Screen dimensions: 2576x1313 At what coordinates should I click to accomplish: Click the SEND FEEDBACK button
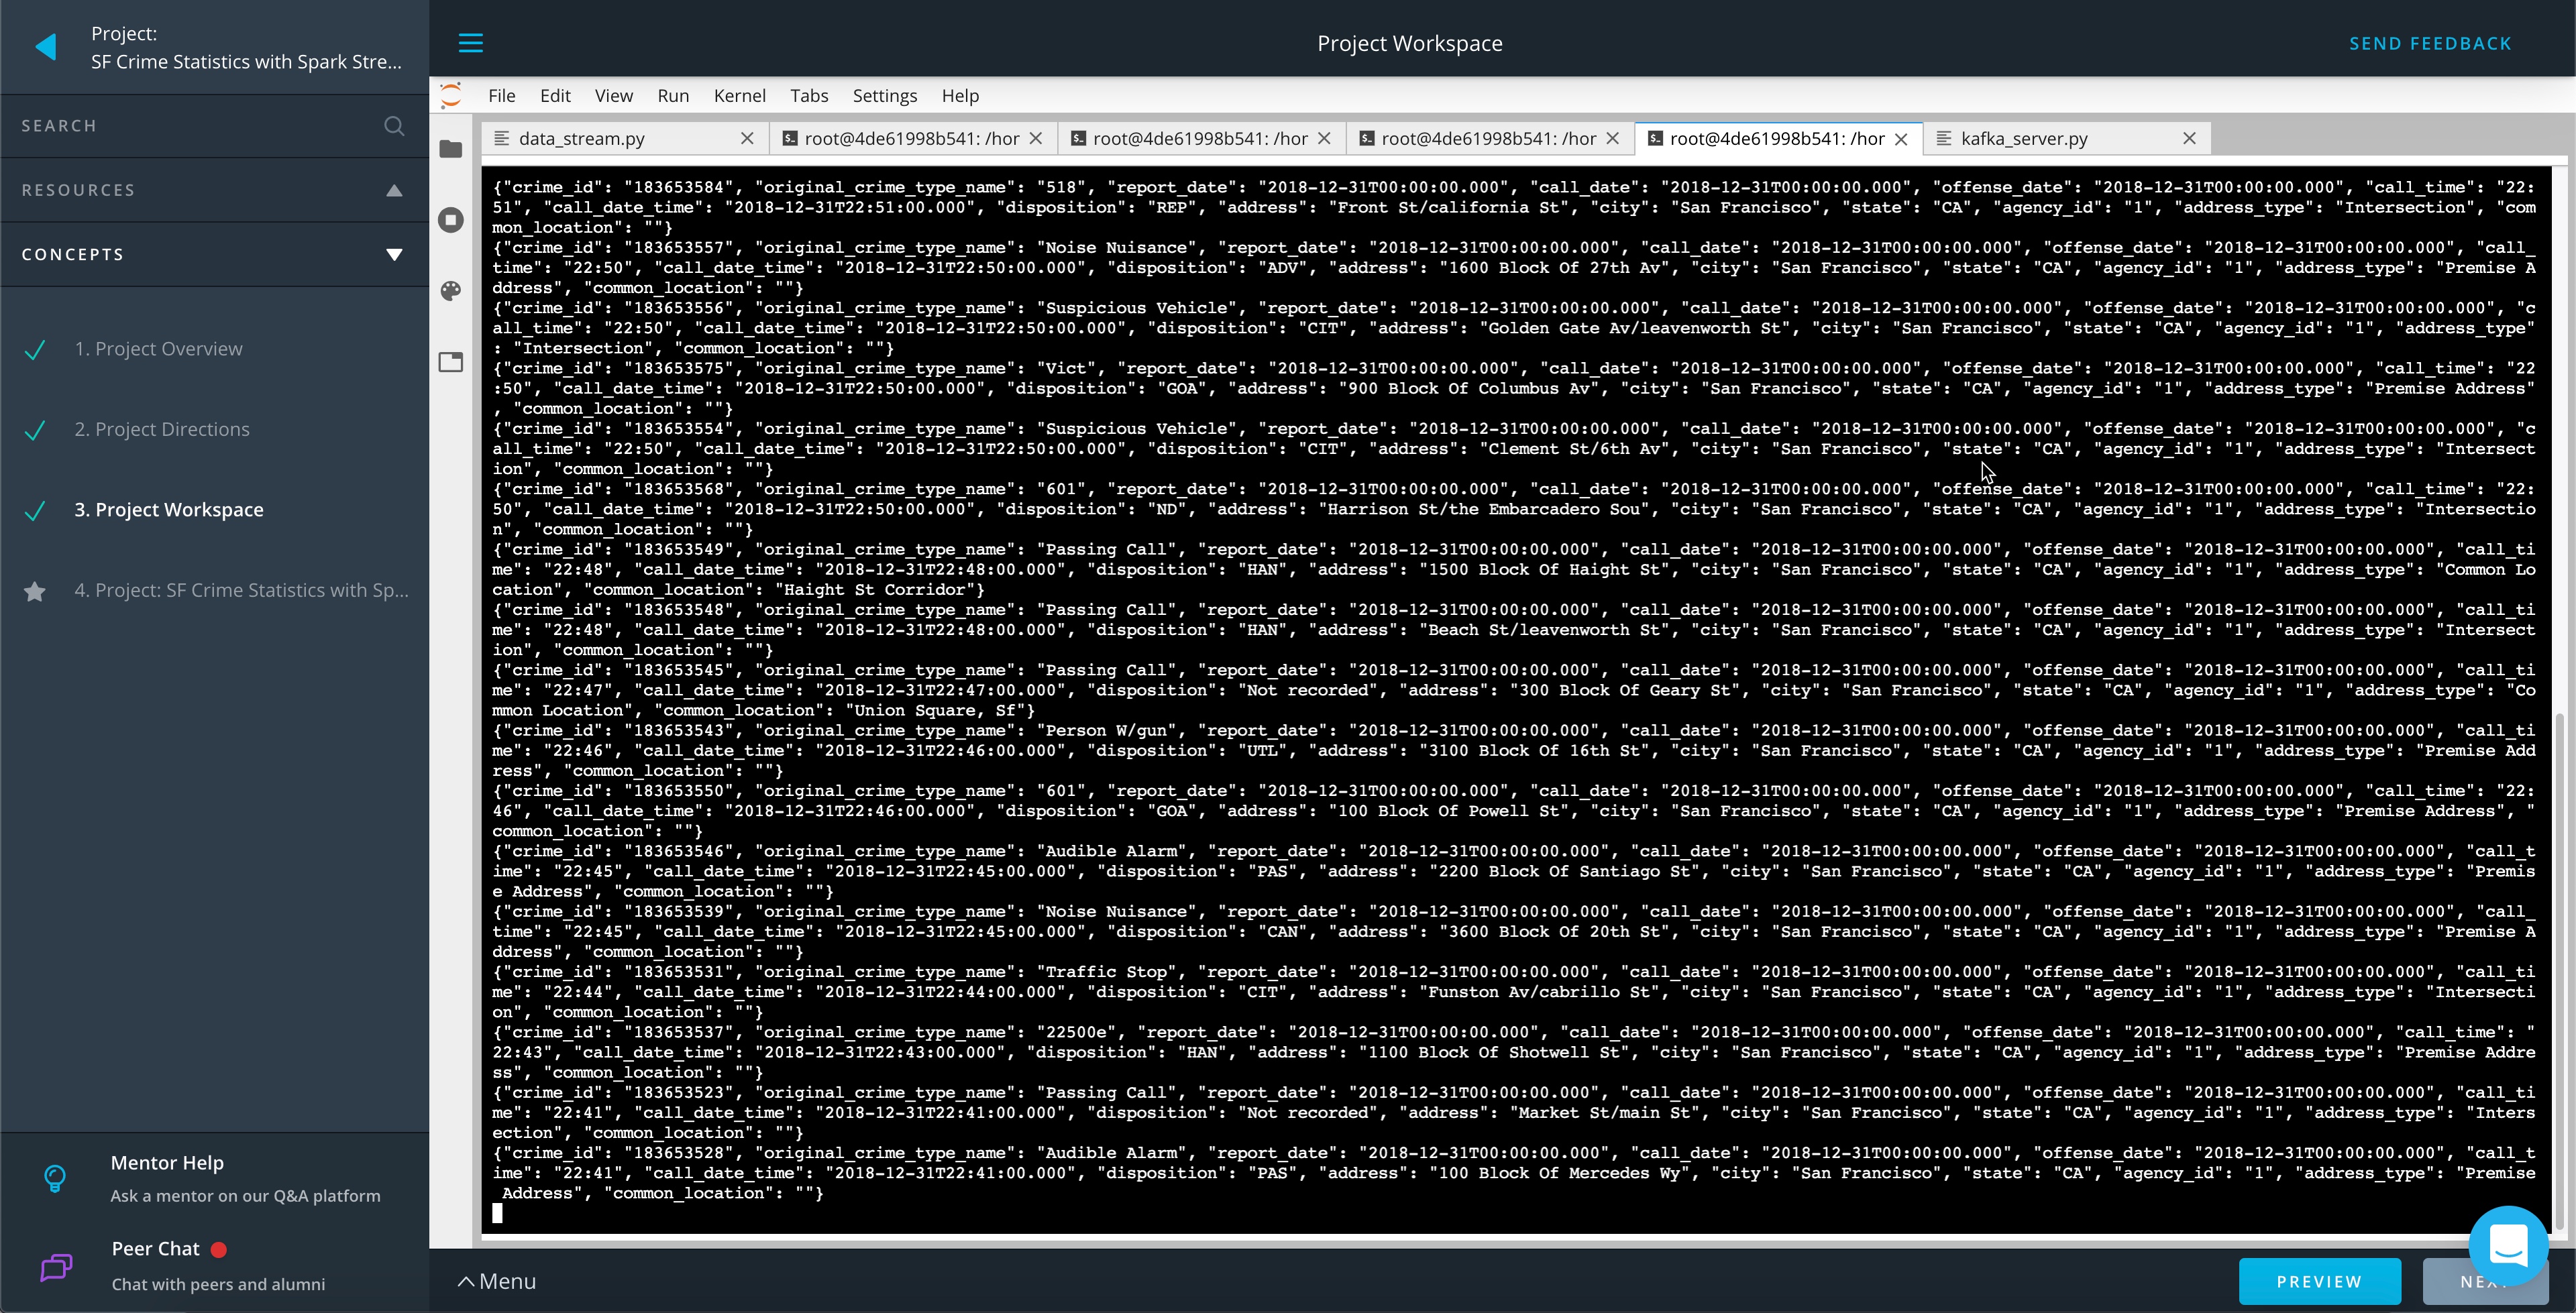coord(2430,42)
